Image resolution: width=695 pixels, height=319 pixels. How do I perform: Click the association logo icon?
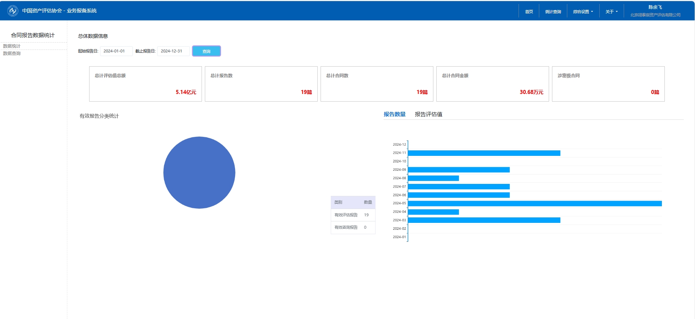pyautogui.click(x=13, y=11)
